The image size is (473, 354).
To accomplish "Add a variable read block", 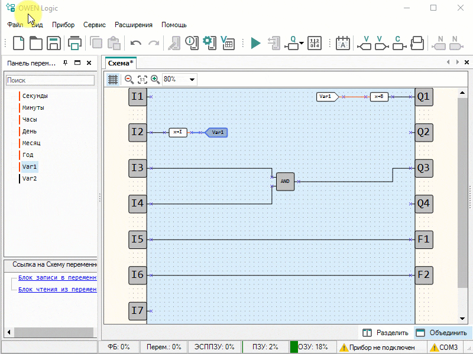I will 381,43.
